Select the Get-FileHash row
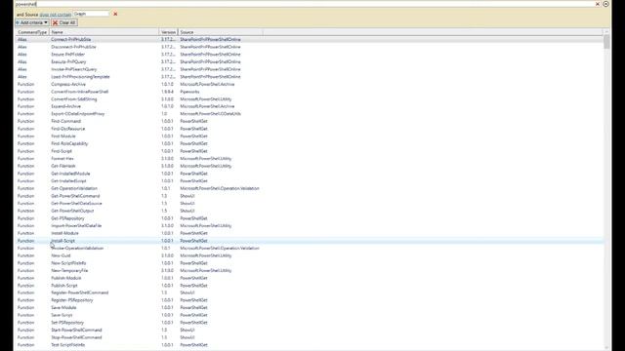 (310, 166)
